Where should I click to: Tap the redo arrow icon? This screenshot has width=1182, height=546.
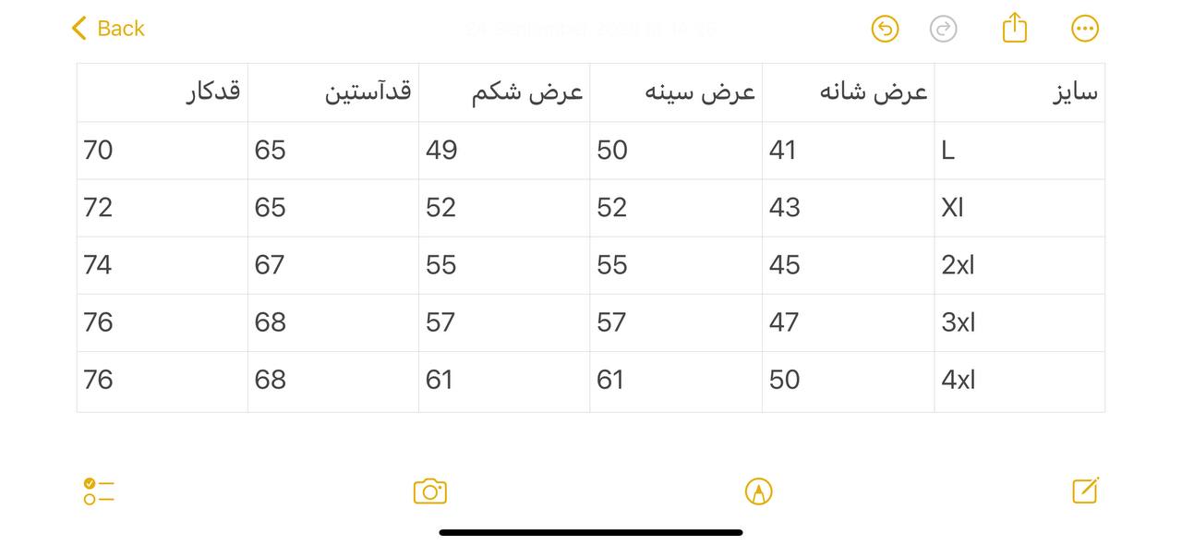(x=943, y=29)
